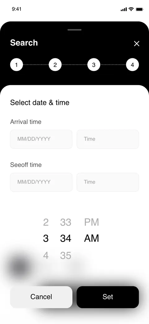Image resolution: width=149 pixels, height=324 pixels.
Task: Select step 3 in progress indicator
Action: click(x=94, y=65)
